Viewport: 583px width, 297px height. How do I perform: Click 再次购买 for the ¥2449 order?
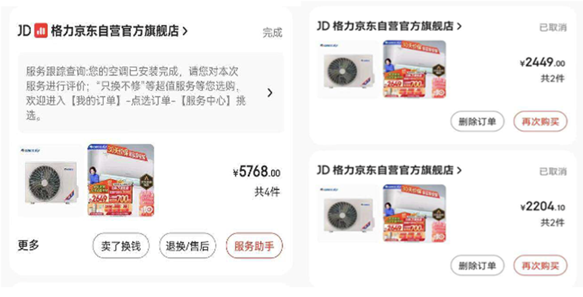coord(541,121)
